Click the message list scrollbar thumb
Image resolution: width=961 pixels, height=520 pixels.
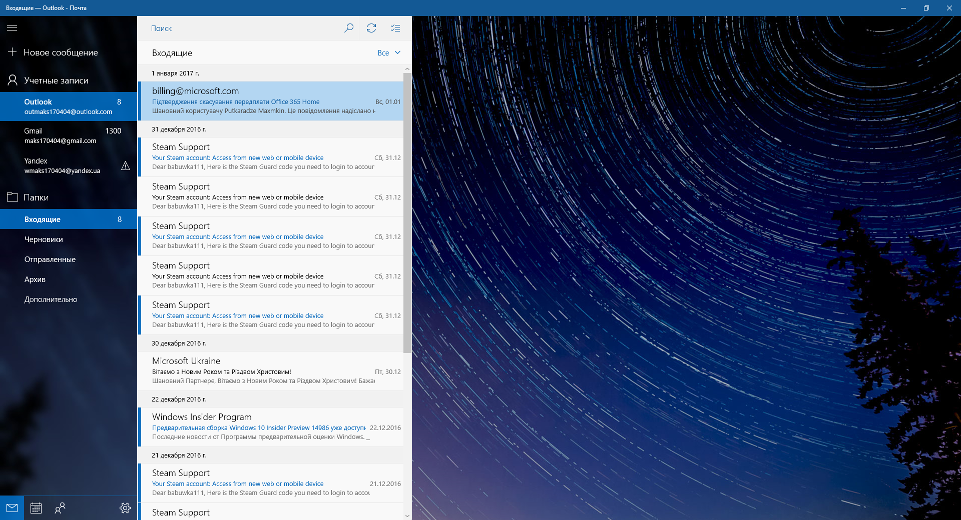(407, 212)
